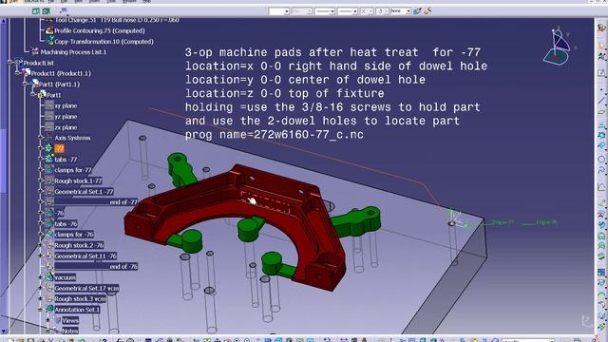608x342 pixels.
Task: Collapse the Annotation Set.1 node
Action: (x=40, y=310)
